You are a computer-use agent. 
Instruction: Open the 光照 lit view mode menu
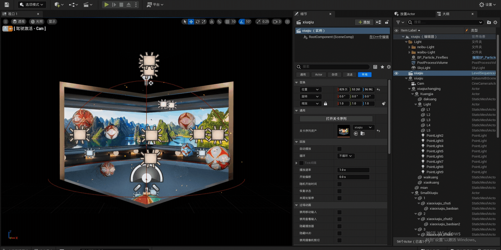click(37, 21)
